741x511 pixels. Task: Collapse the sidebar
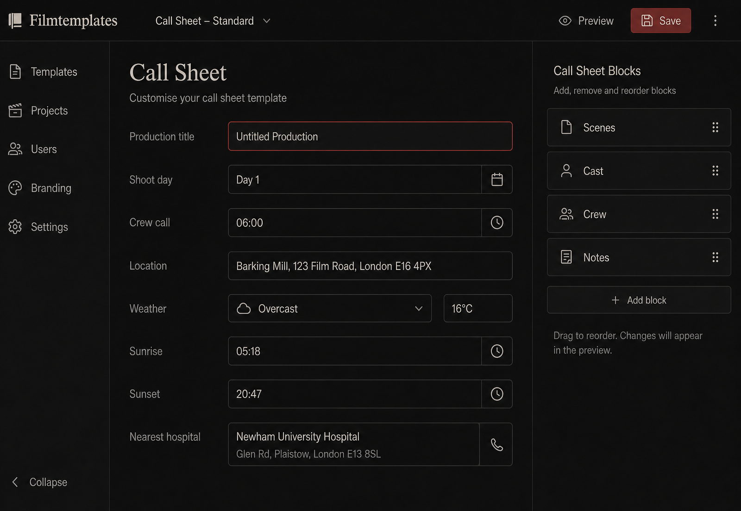click(x=39, y=482)
